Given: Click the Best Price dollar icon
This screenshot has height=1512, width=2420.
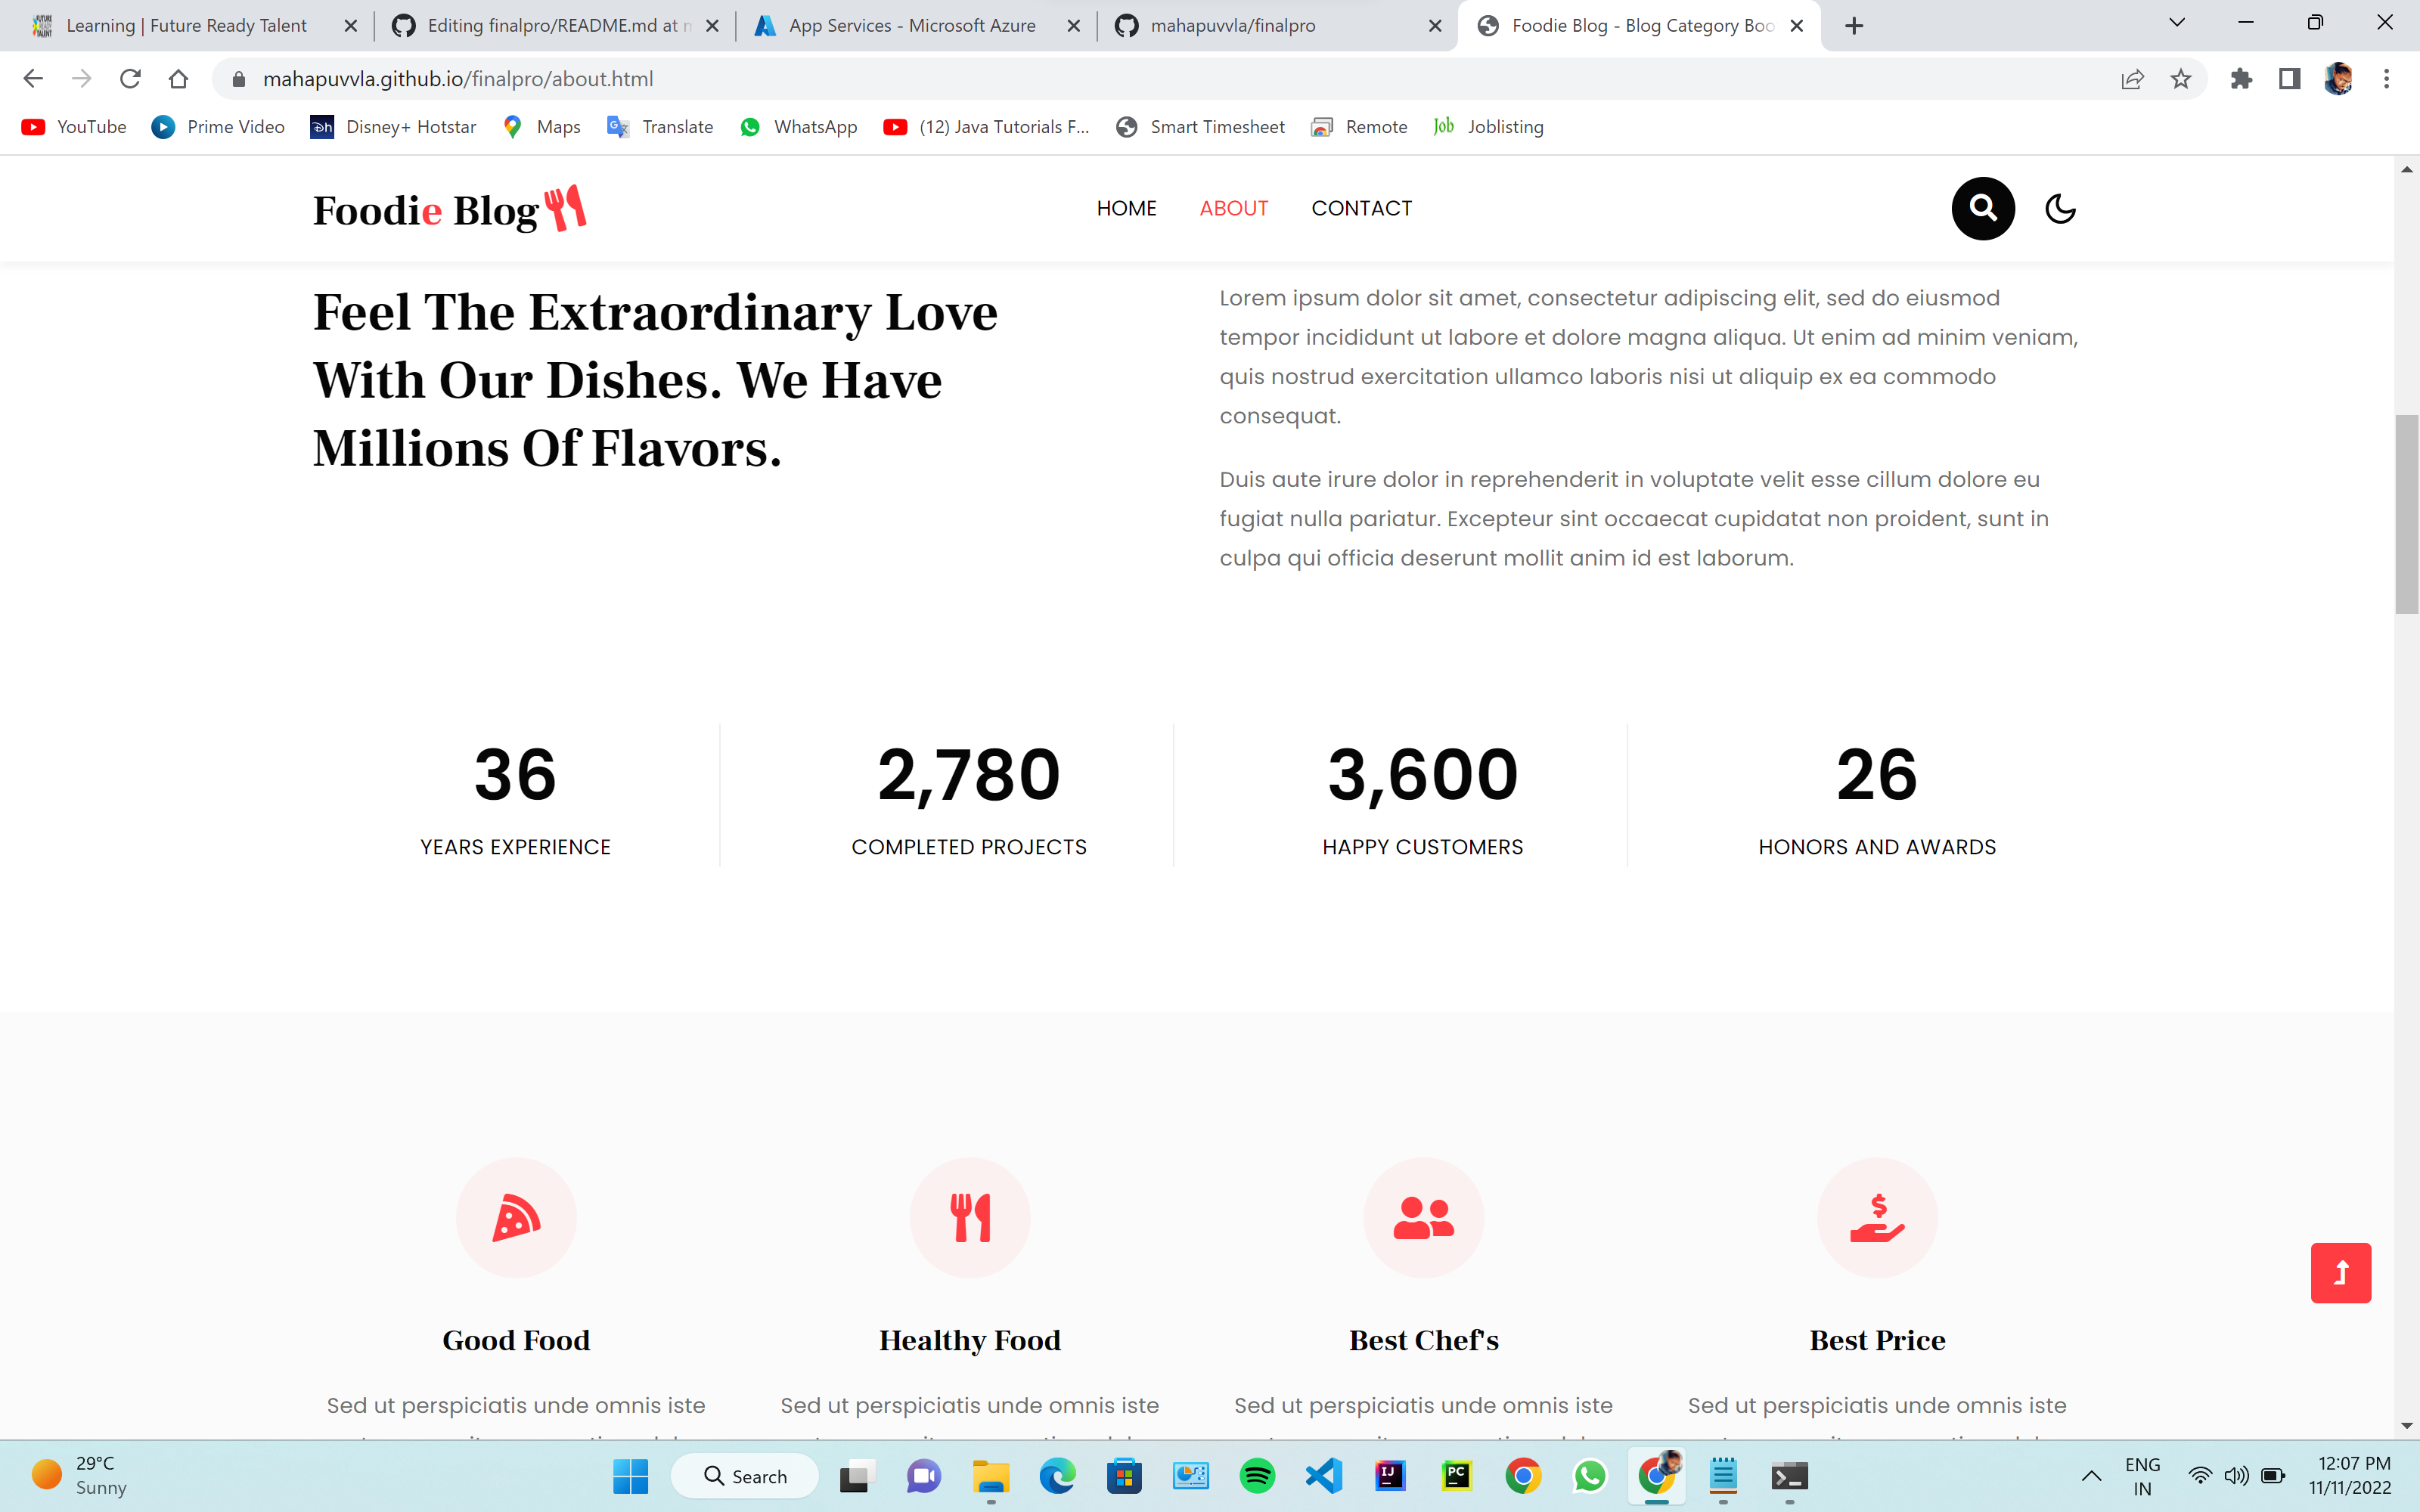Looking at the screenshot, I should 1877,1217.
